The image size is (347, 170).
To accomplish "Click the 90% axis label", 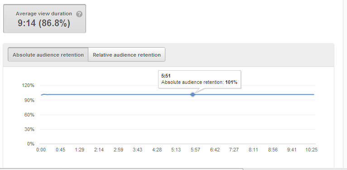I will pos(29,100).
